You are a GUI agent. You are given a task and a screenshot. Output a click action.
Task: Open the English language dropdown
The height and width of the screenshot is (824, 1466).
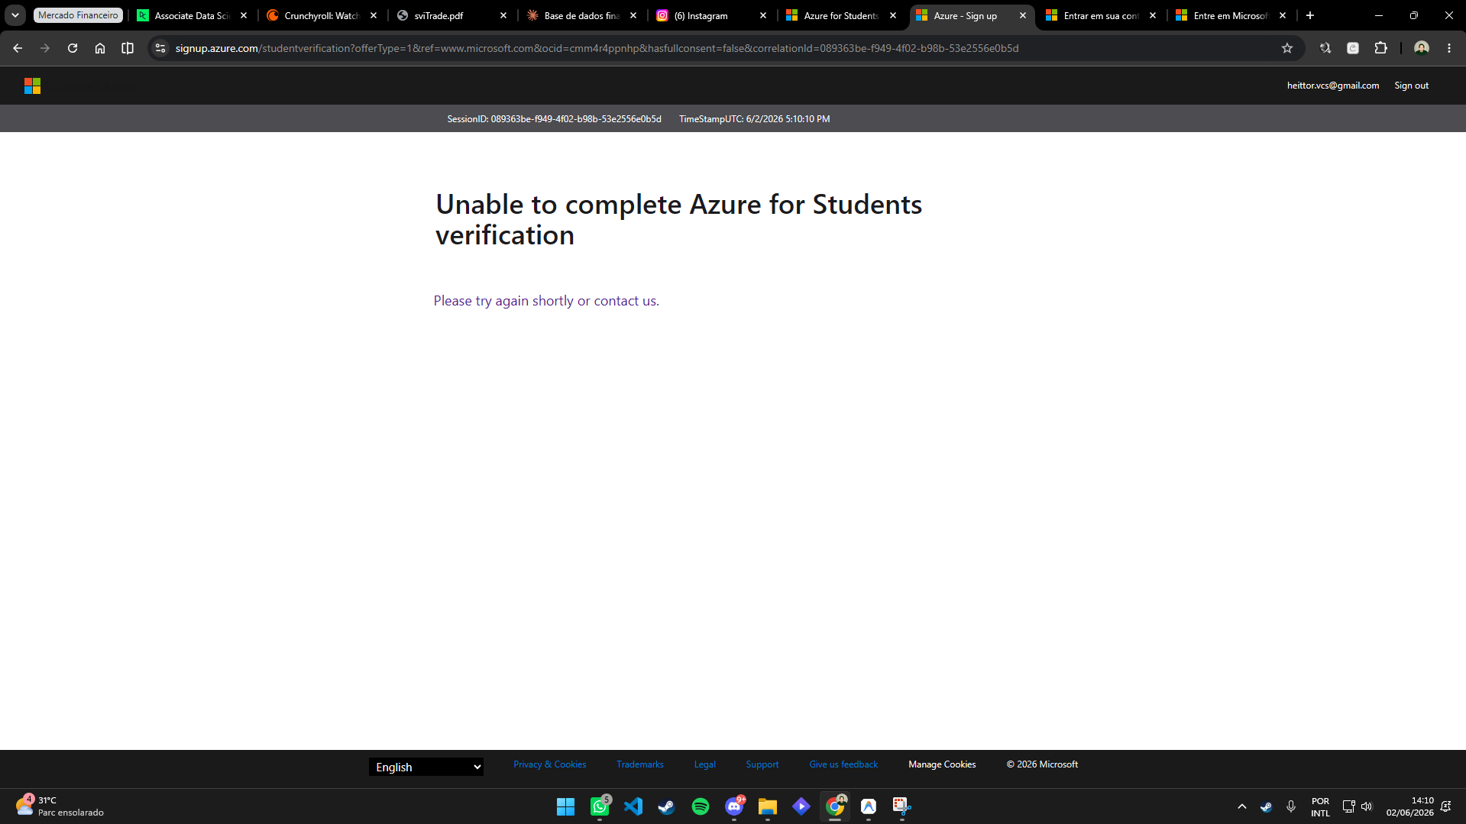click(426, 767)
